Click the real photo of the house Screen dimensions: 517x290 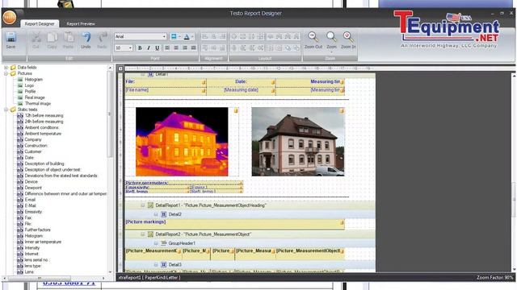(x=298, y=142)
